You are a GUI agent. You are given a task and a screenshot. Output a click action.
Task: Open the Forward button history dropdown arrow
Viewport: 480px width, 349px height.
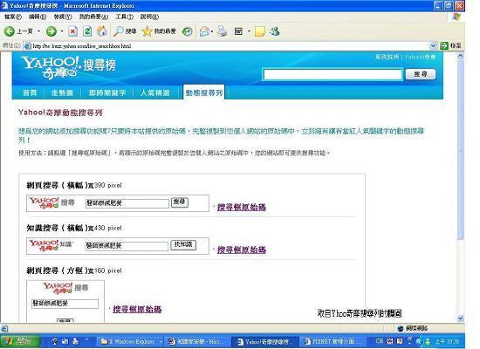coord(62,31)
